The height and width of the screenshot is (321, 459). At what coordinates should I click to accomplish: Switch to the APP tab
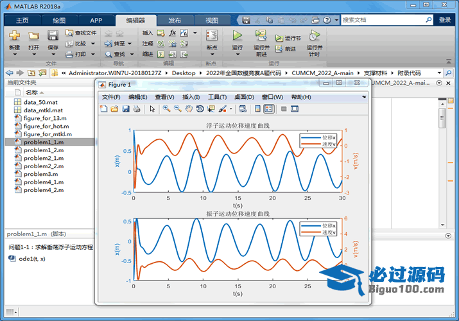click(96, 20)
